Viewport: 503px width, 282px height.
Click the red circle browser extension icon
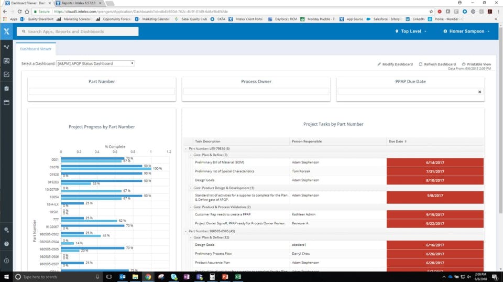(440, 12)
